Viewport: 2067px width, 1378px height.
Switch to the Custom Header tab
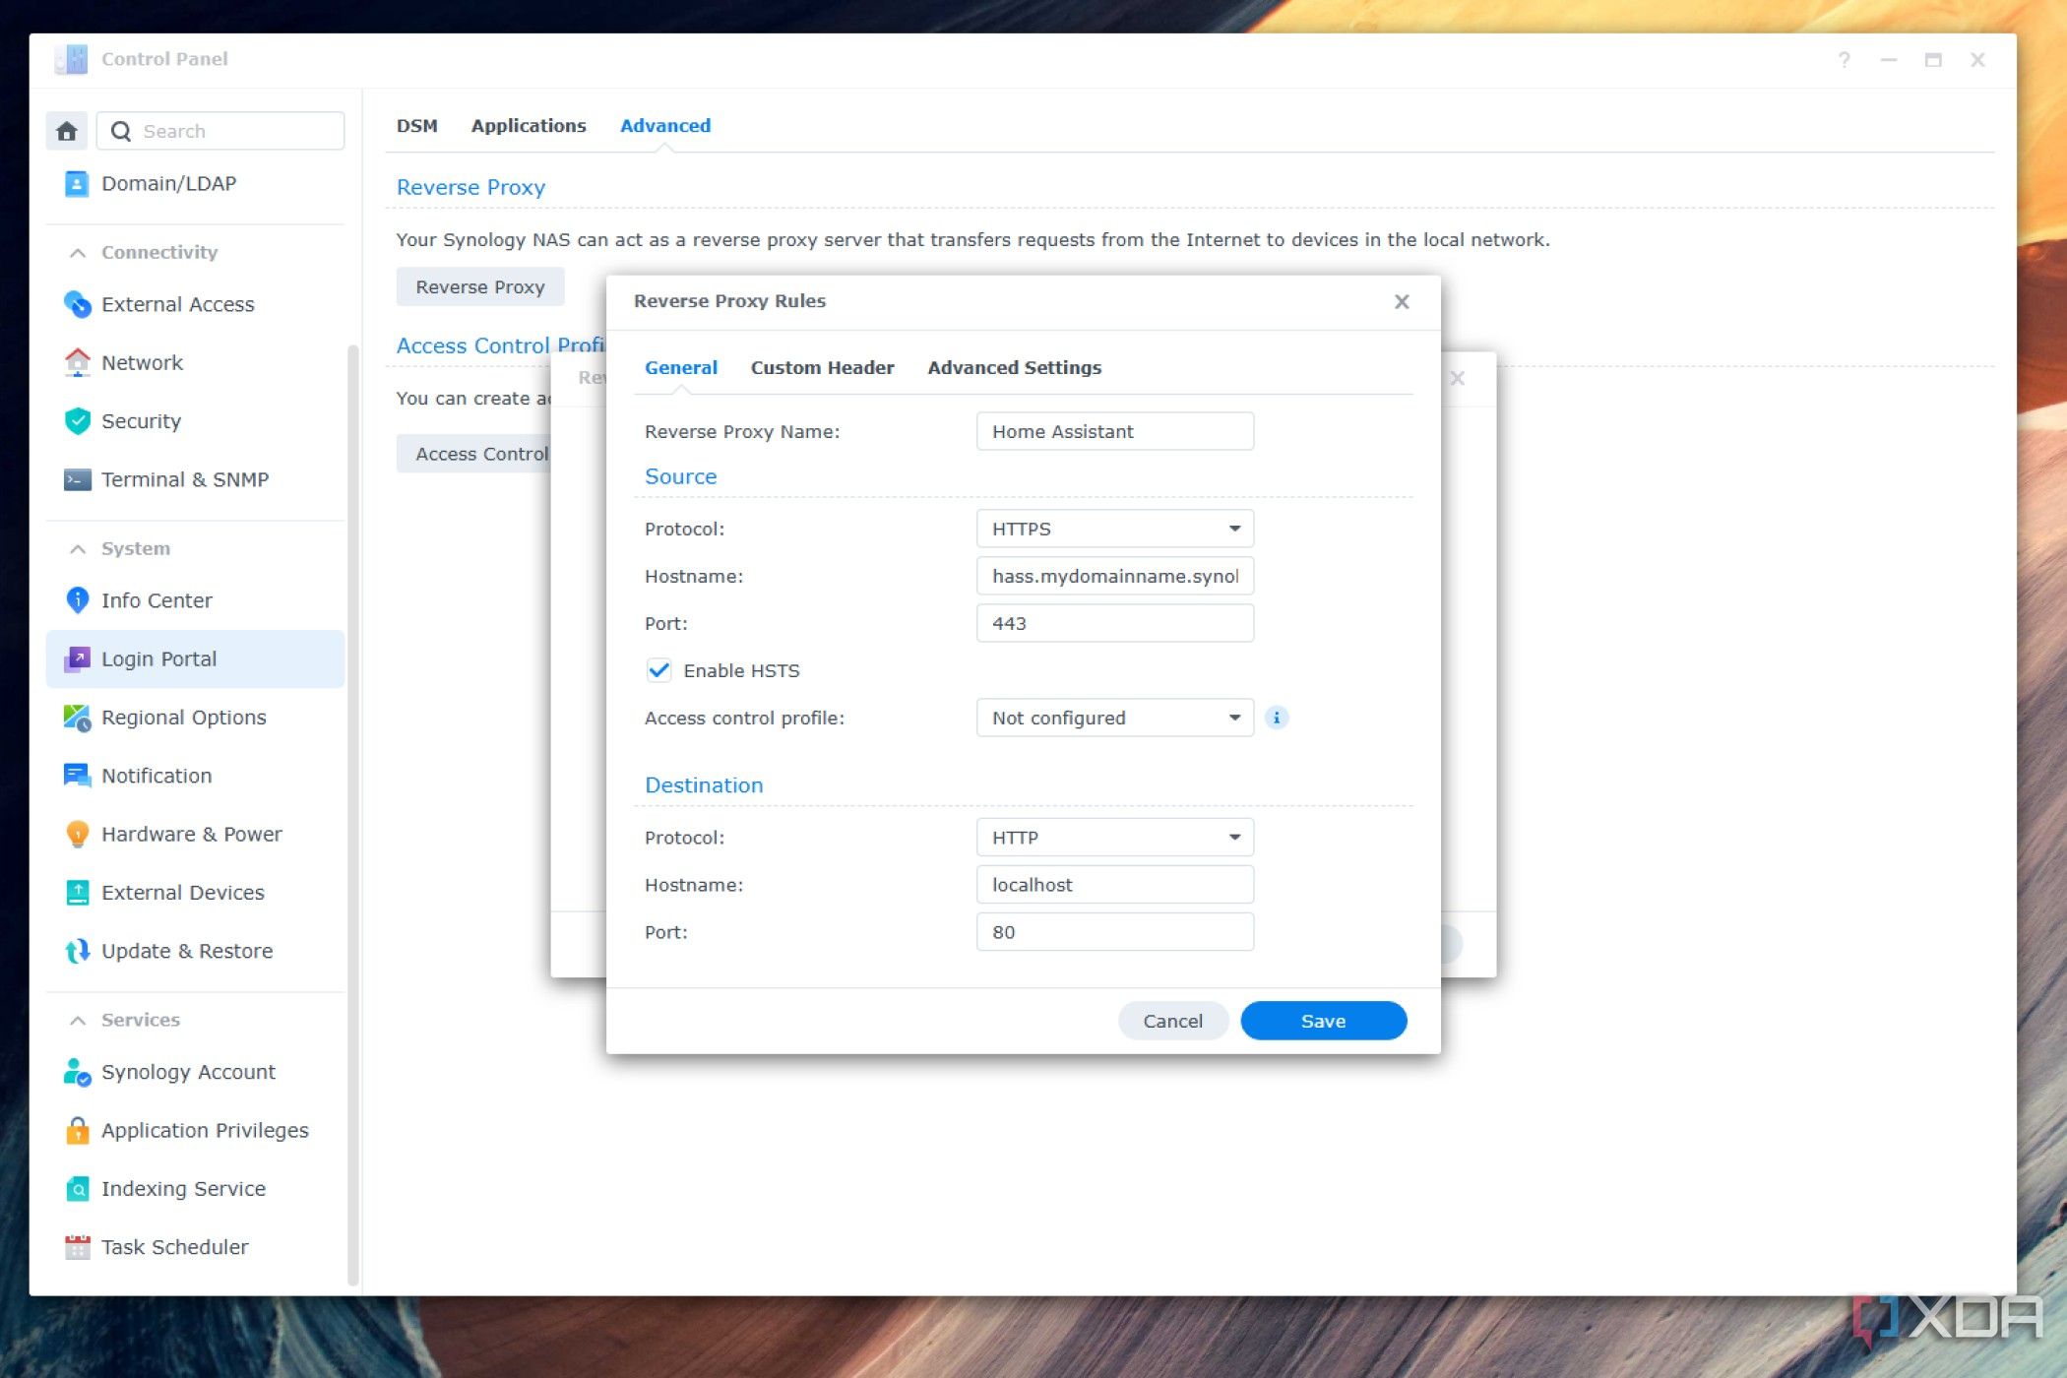(x=821, y=366)
